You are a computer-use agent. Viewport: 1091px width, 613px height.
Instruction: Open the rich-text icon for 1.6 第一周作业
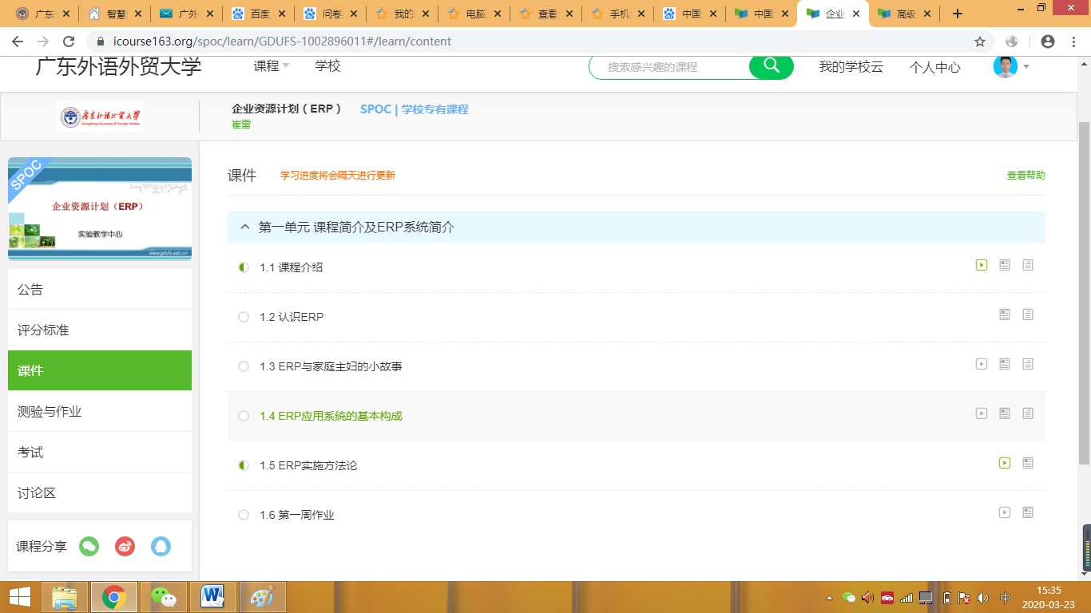pyautogui.click(x=1028, y=512)
